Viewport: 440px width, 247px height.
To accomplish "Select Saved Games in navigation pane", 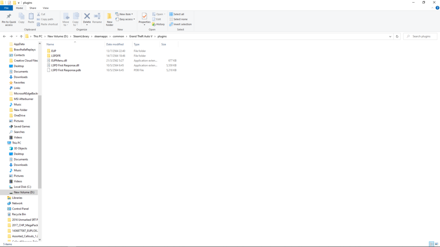I will [22, 127].
